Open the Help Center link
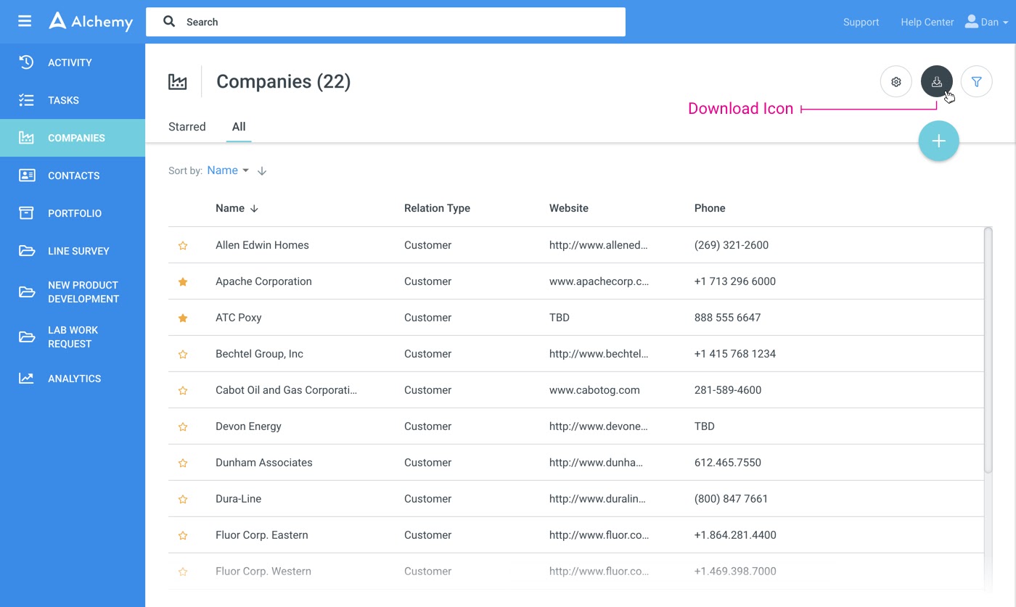 coord(927,22)
